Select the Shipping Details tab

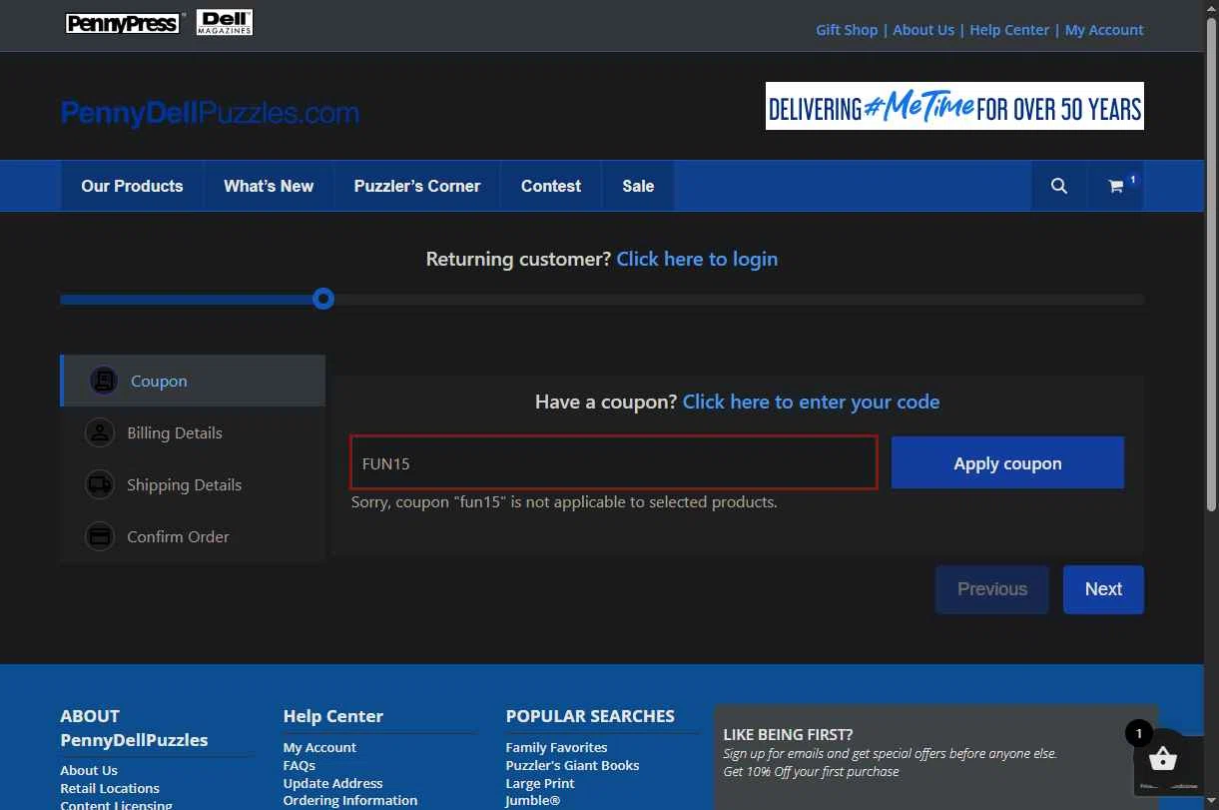(x=194, y=484)
